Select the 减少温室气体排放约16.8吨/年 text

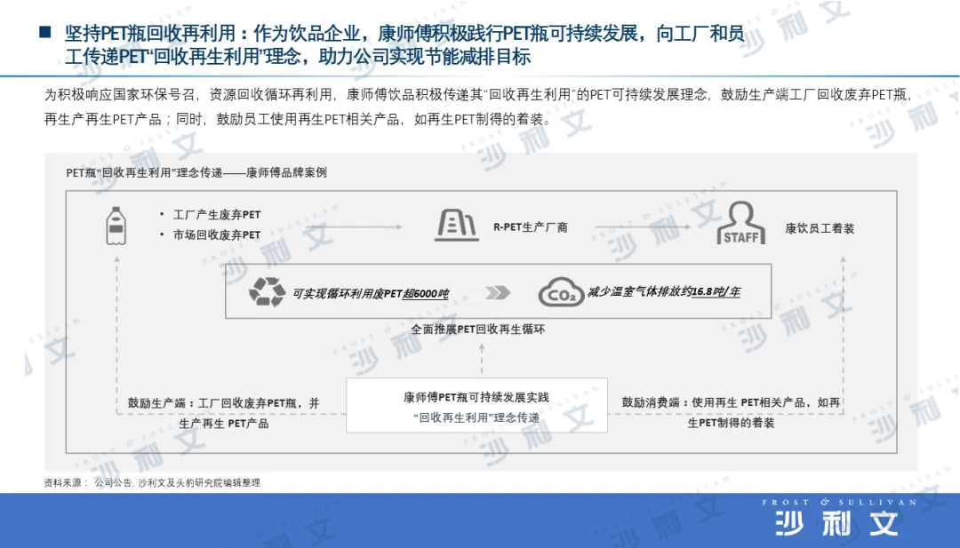point(663,292)
